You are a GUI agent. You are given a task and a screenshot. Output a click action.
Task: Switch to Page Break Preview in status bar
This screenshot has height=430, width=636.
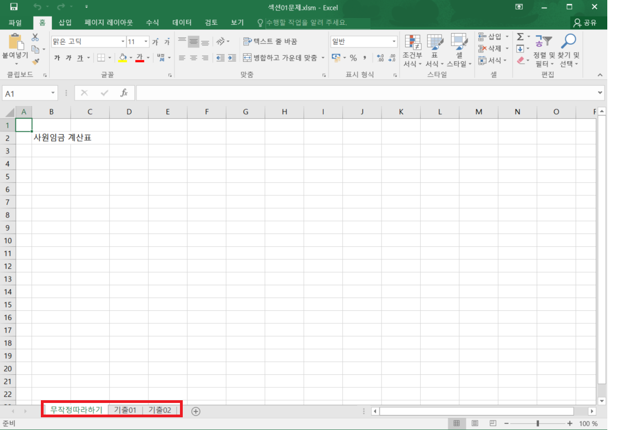coord(492,423)
